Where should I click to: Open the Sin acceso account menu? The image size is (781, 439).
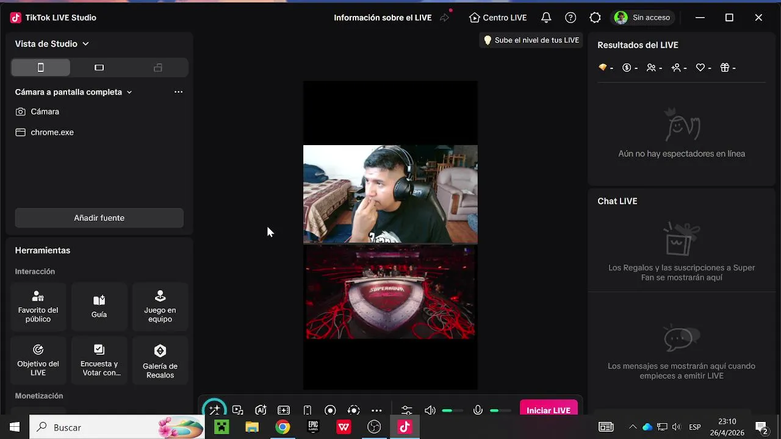(644, 18)
